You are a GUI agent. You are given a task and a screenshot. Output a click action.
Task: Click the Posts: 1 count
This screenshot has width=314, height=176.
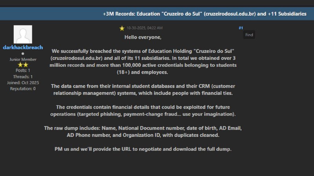[23, 70]
